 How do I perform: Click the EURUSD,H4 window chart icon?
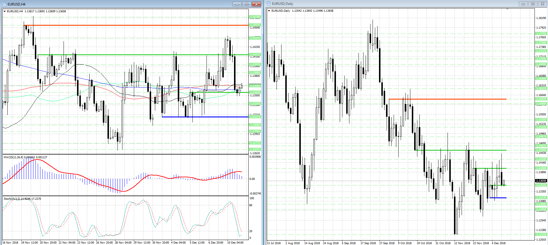pyautogui.click(x=4, y=4)
